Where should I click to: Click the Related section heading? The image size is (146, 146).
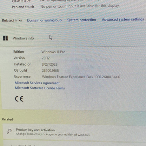point(7,119)
